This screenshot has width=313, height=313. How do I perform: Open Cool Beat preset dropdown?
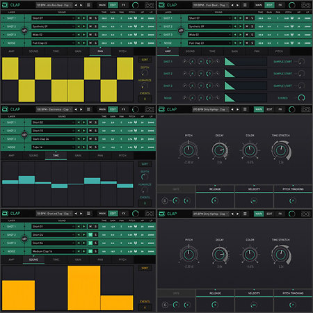tap(211, 5)
